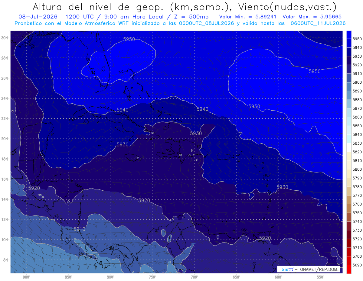Click the colorbar swatch between 5900 and 5910
This screenshot has width=363, height=281.
click(x=349, y=78)
